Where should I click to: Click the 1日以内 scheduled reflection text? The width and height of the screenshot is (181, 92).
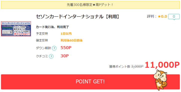pos(66,34)
